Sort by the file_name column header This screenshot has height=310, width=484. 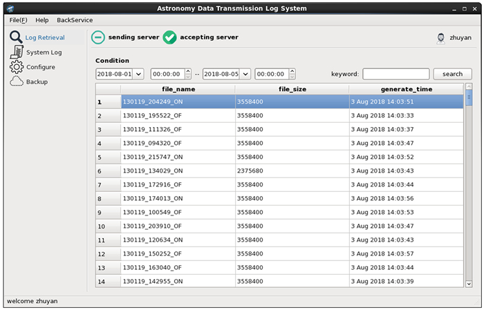point(178,89)
